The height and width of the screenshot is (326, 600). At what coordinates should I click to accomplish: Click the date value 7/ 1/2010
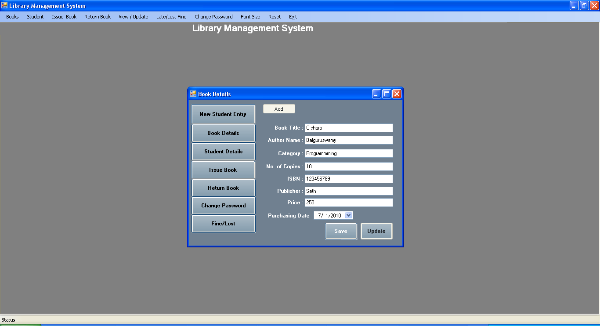tap(329, 216)
